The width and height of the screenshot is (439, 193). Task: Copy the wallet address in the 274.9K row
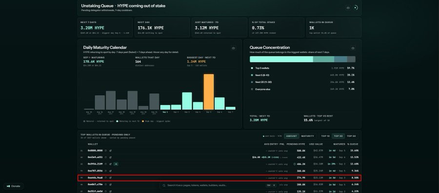(105, 177)
